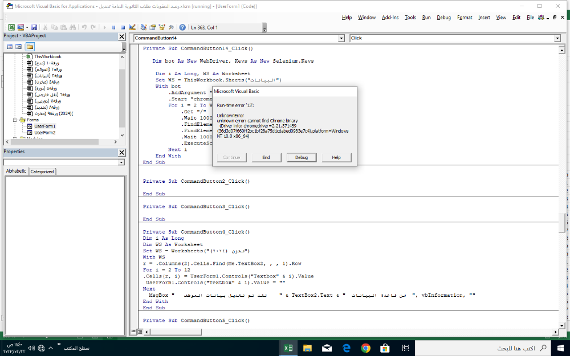Open File Explorer from the taskbar
570x356 pixels.
coord(308,348)
